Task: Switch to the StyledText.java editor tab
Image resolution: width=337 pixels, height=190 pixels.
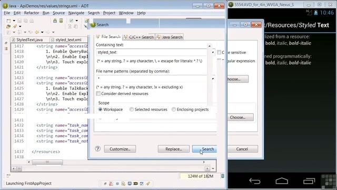Action: [27, 40]
